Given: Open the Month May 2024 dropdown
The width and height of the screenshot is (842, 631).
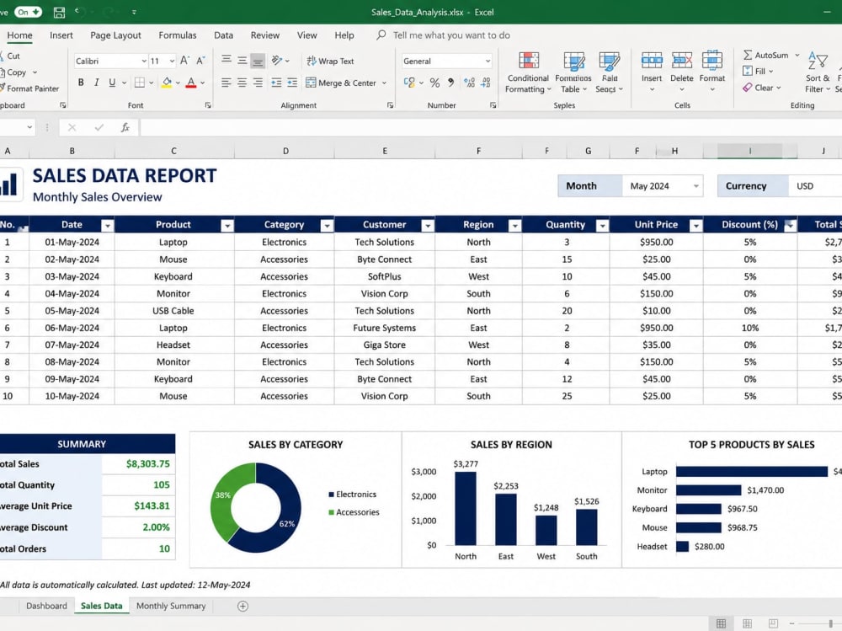Looking at the screenshot, I should click(662, 186).
